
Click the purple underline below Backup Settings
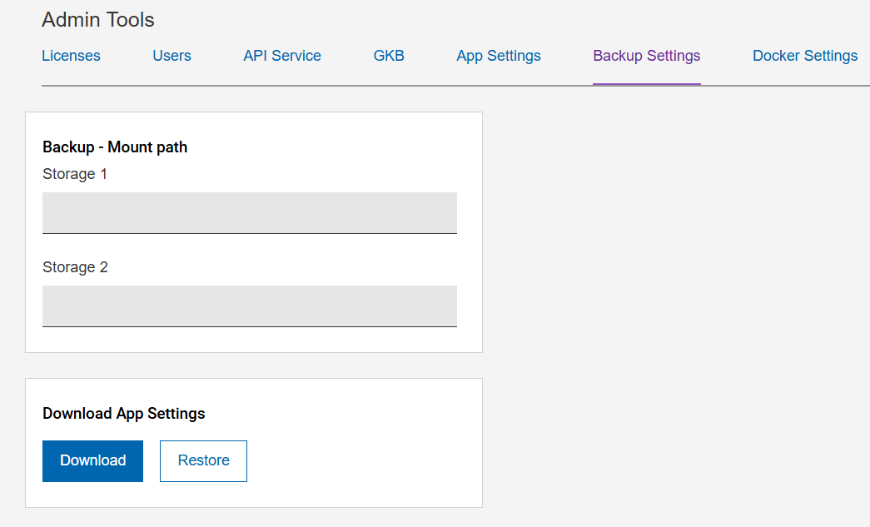[646, 84]
